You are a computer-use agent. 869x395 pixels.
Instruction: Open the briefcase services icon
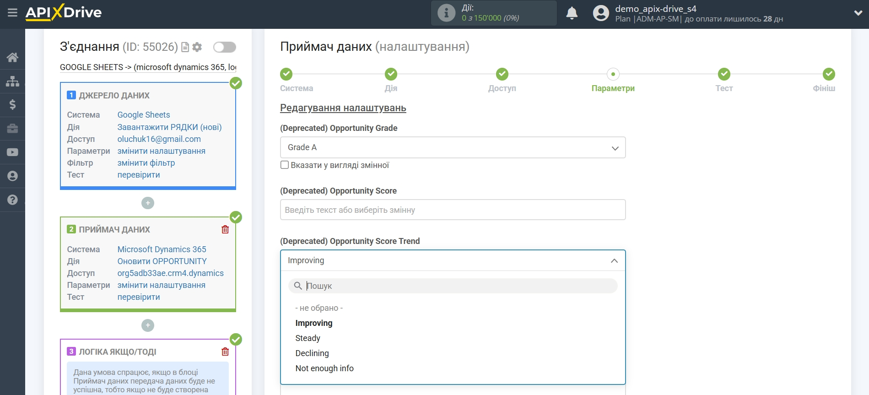[x=12, y=129]
